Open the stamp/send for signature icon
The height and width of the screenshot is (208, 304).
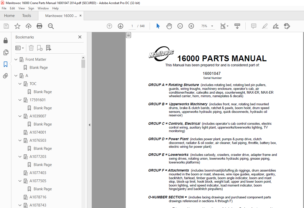coord(287,26)
